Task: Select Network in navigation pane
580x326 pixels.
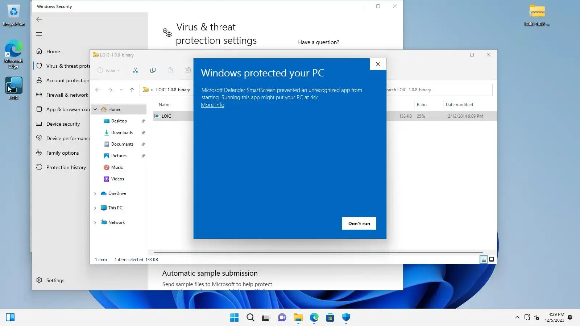Action: click(x=116, y=222)
